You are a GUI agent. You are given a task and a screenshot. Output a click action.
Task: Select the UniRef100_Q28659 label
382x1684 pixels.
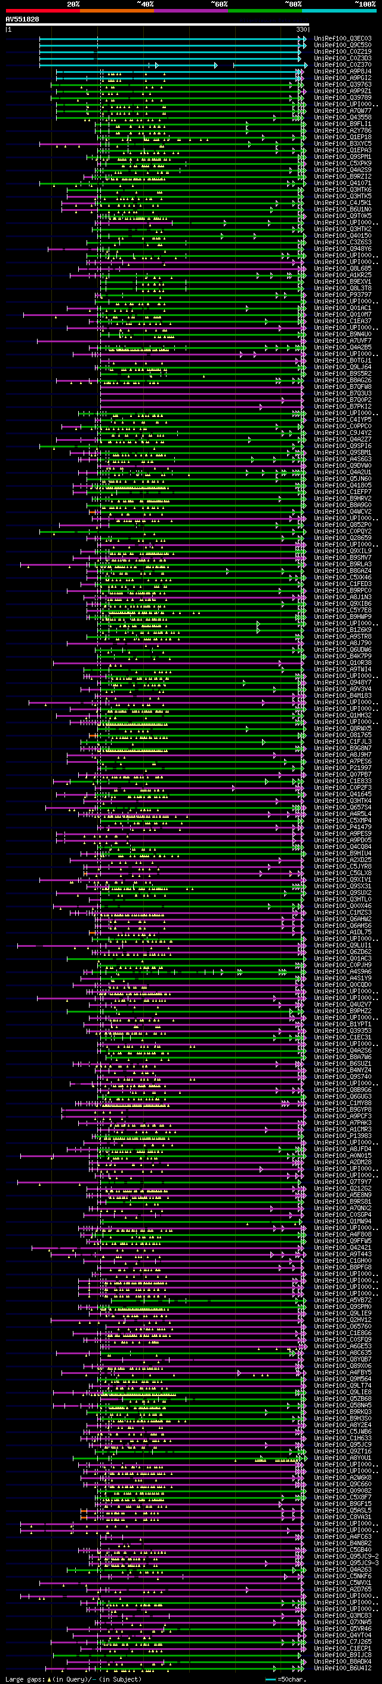343,538
